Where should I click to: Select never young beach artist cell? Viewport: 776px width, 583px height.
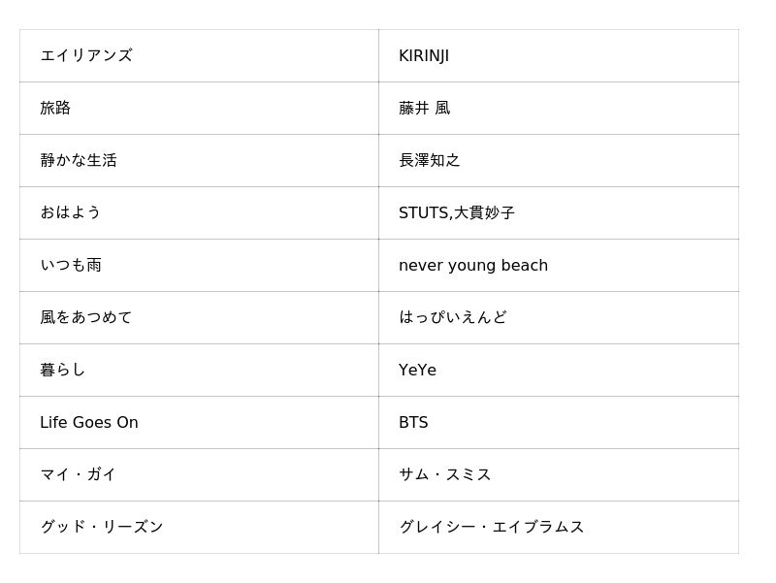coord(559,266)
